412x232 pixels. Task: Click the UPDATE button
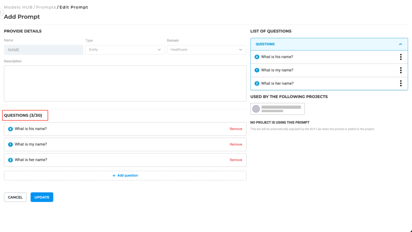41,197
